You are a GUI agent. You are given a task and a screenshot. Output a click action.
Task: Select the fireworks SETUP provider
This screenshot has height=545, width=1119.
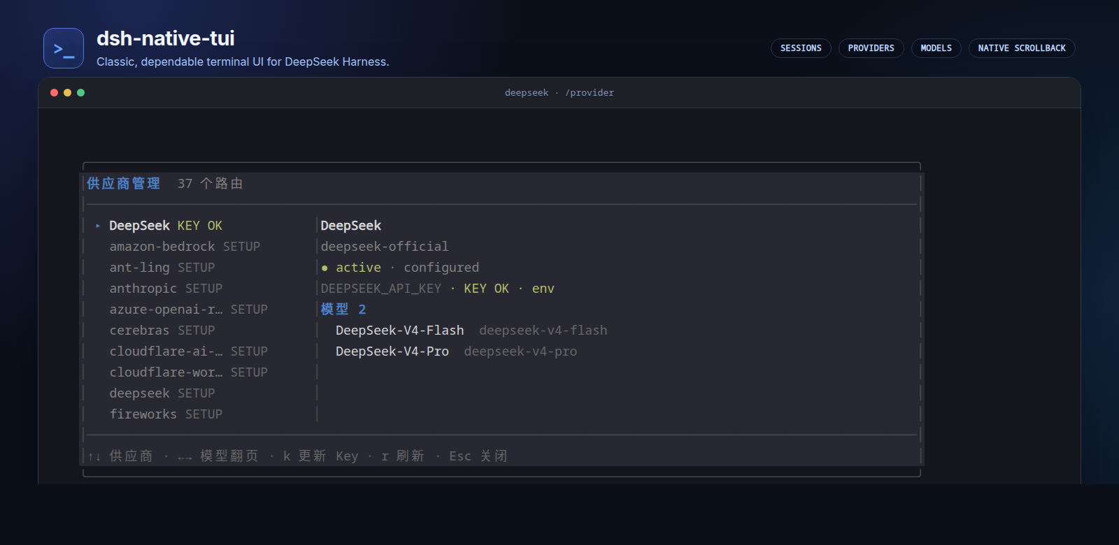[166, 414]
